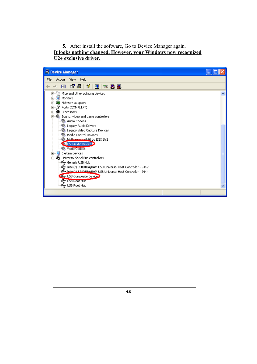
Task: Expand Mice and other pointing devices
Action: [53, 93]
